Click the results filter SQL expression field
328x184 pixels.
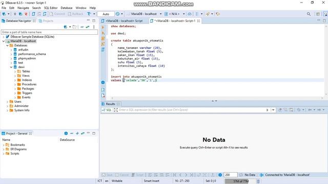click(192, 110)
